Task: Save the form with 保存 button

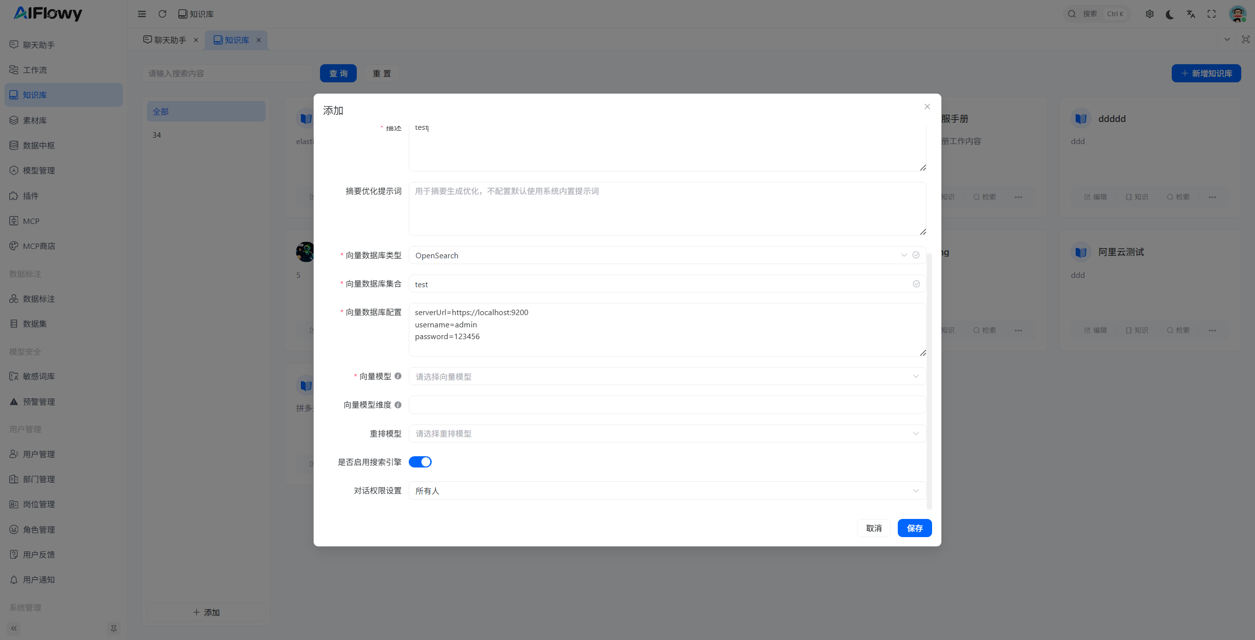Action: coord(914,528)
